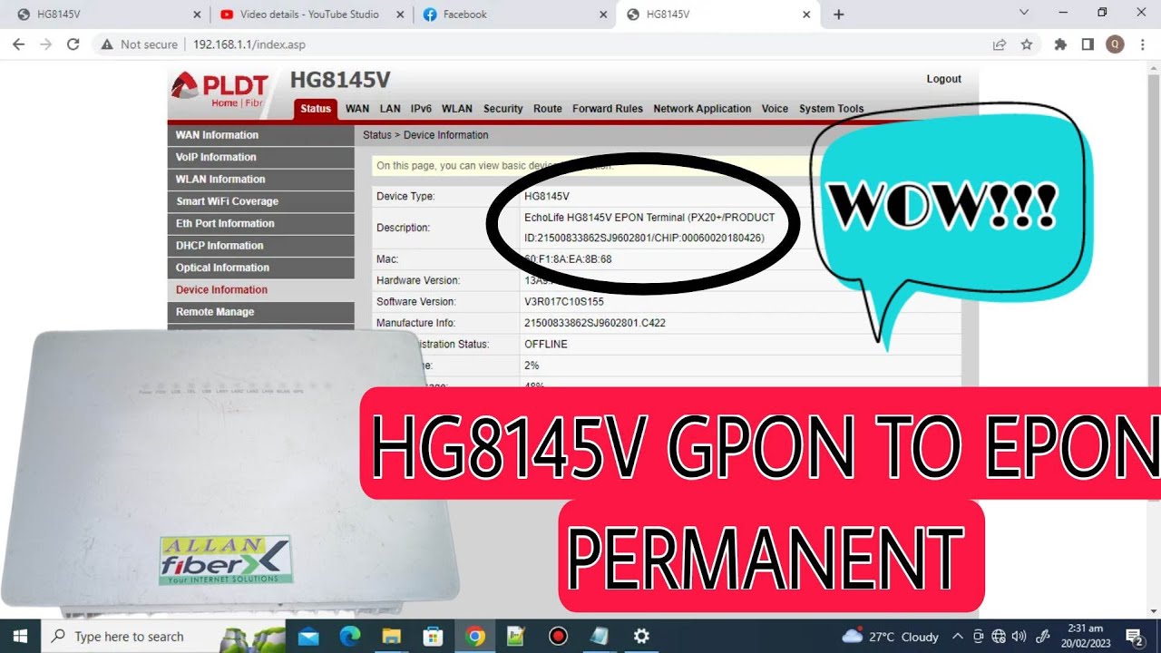The height and width of the screenshot is (653, 1161).
Task: Open the IPv6 menu
Action: (x=421, y=109)
